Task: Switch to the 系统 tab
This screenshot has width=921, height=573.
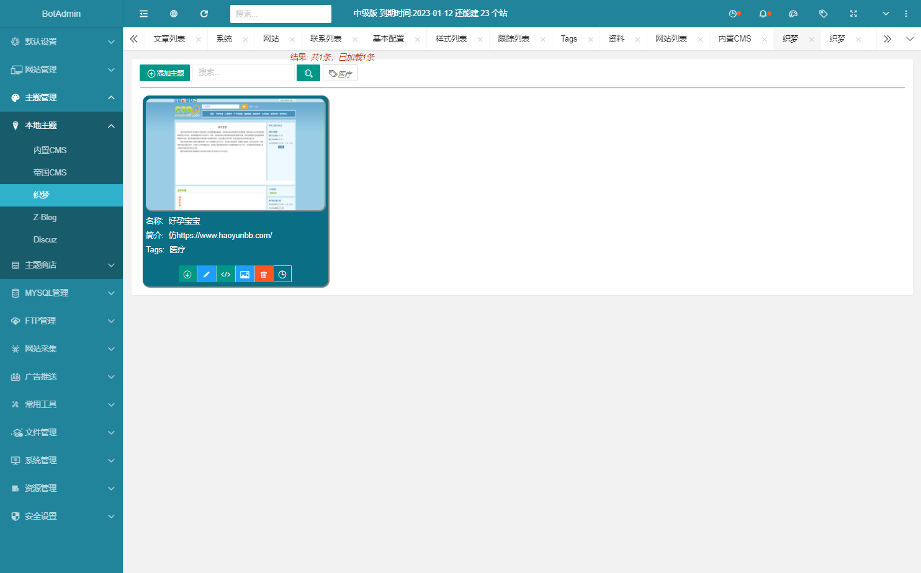Action: [224, 39]
